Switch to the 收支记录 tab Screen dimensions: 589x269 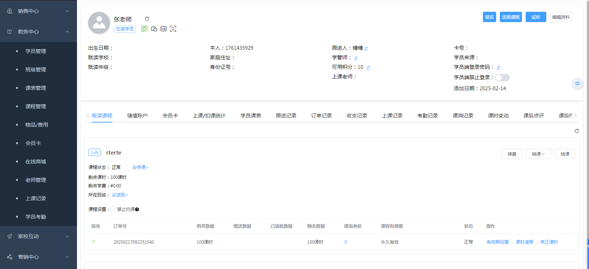[x=357, y=116]
